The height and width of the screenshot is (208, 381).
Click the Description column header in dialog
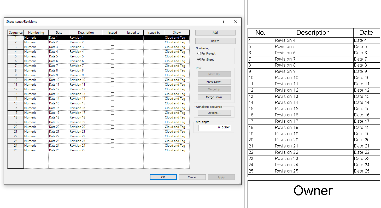[86, 33]
